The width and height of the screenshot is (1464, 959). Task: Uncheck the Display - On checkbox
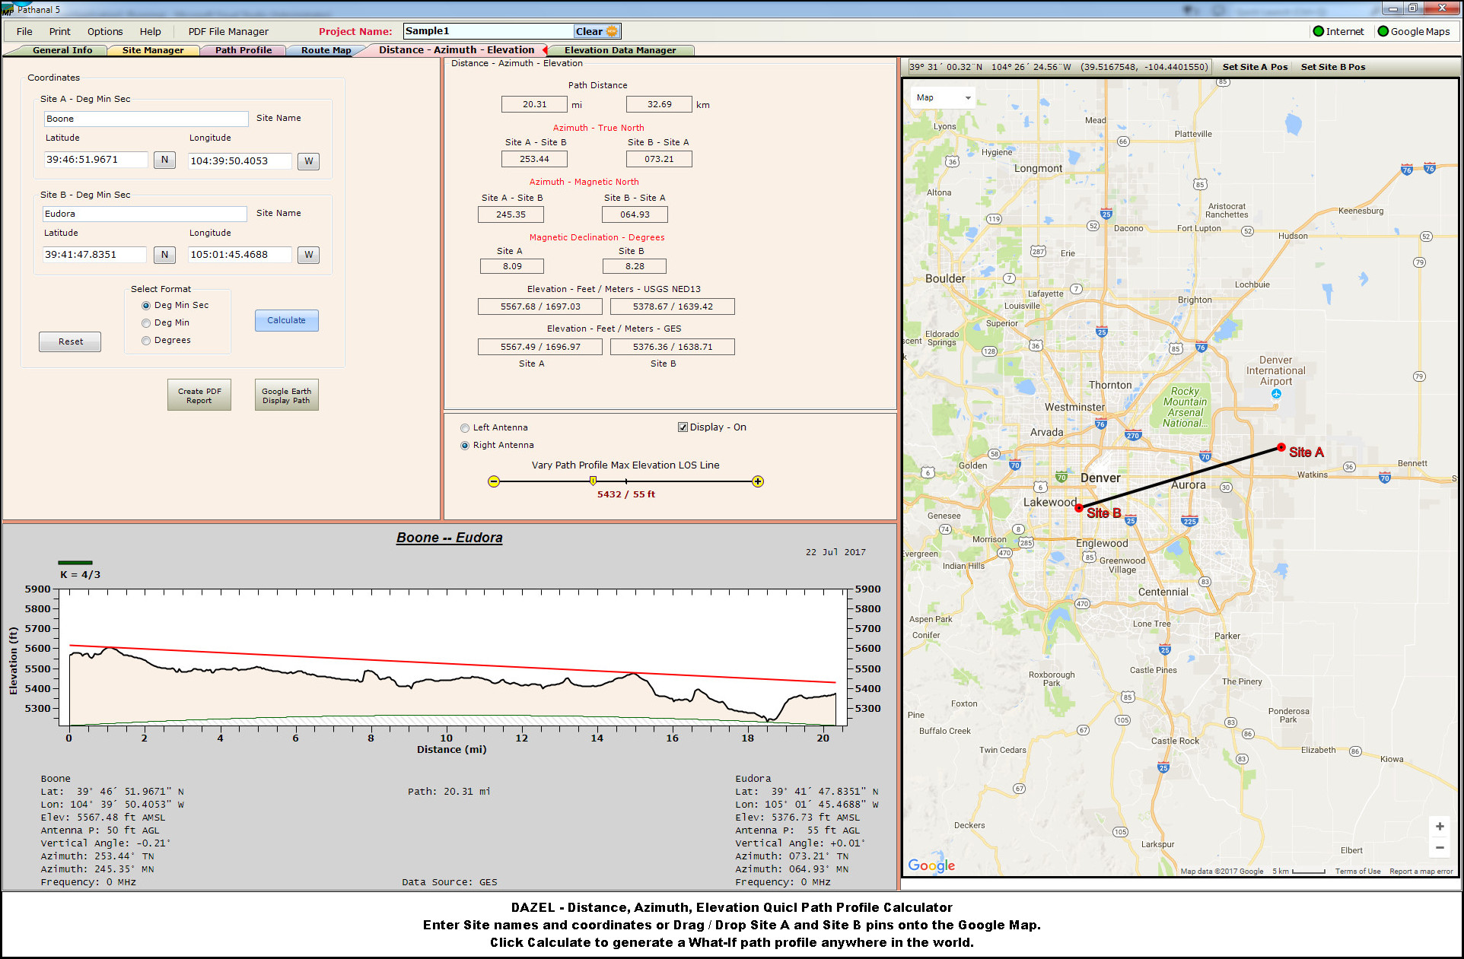683,427
